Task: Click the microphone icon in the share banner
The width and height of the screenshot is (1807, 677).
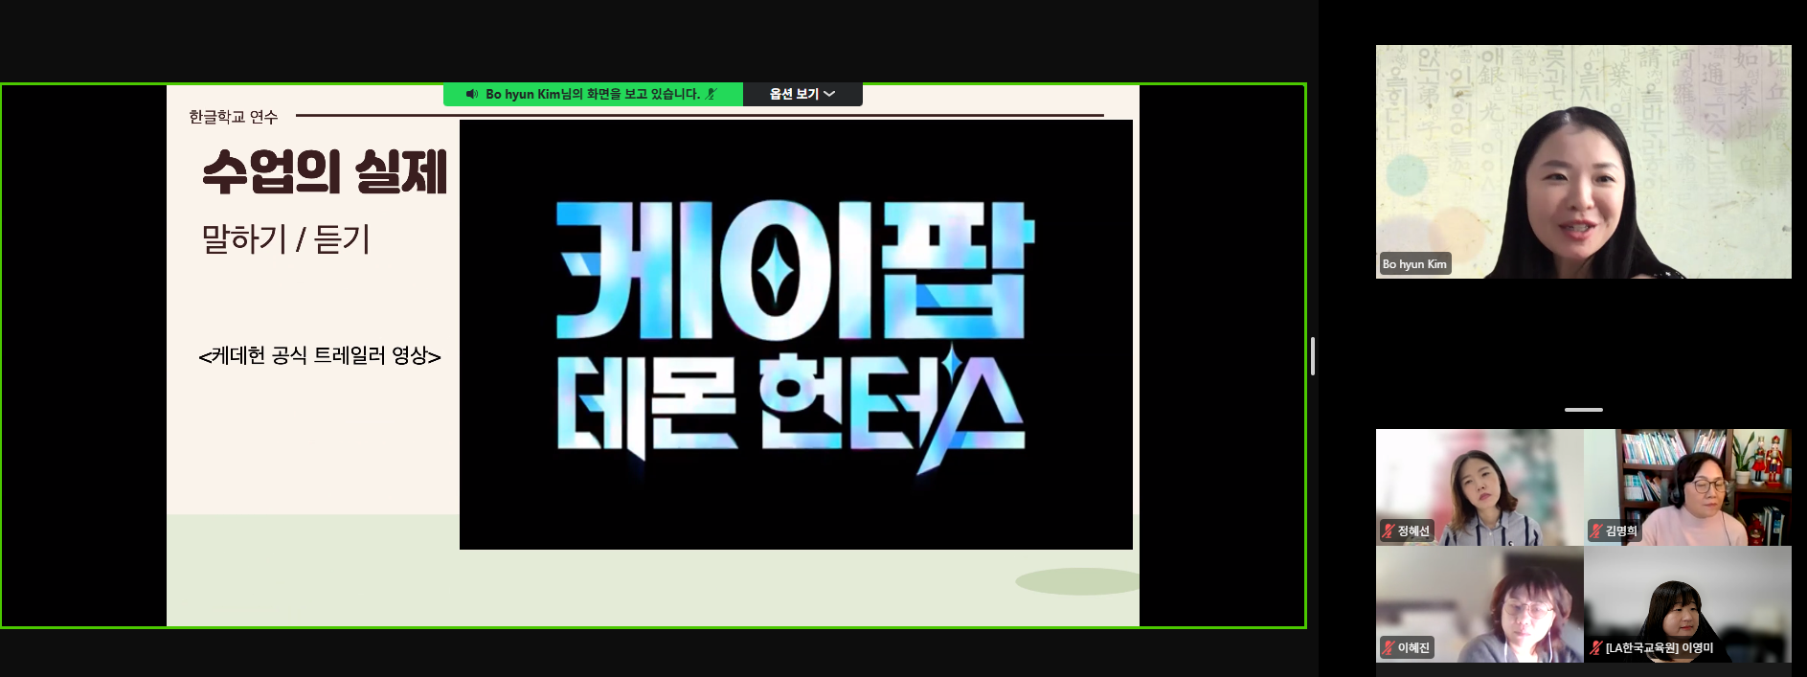Action: pos(712,94)
